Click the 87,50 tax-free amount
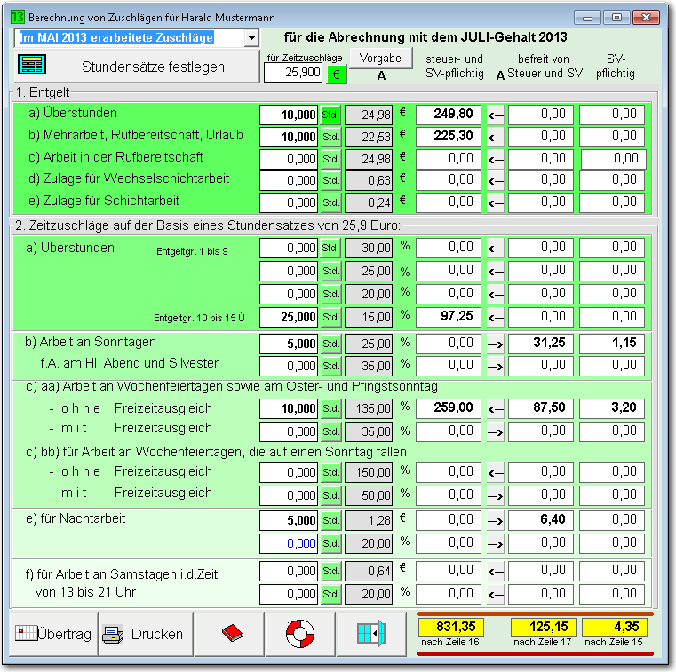Viewport: 676px width, 672px height. coord(541,408)
